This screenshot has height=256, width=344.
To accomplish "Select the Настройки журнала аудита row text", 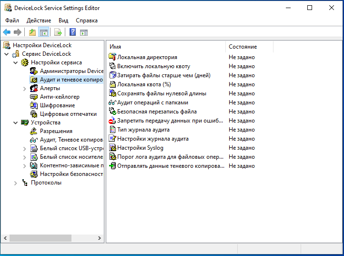I will (x=153, y=139).
